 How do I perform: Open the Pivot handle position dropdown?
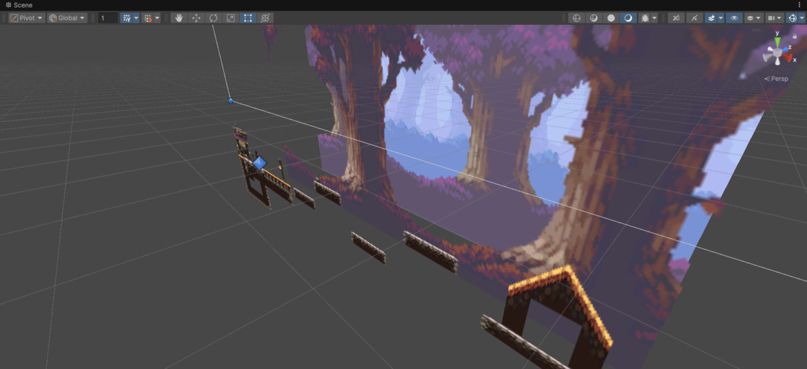(x=27, y=18)
